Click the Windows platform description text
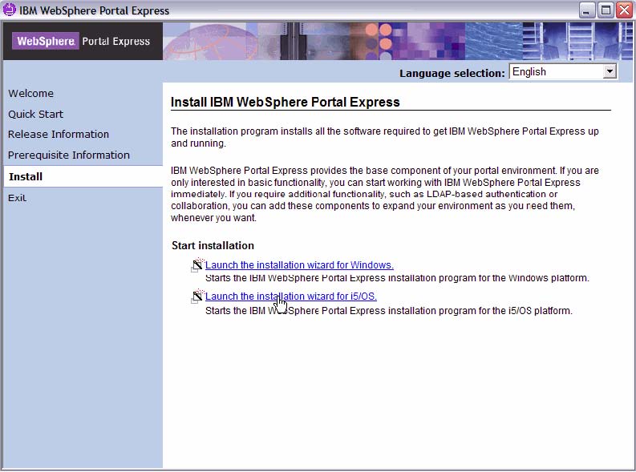The width and height of the screenshot is (636, 472). [397, 278]
